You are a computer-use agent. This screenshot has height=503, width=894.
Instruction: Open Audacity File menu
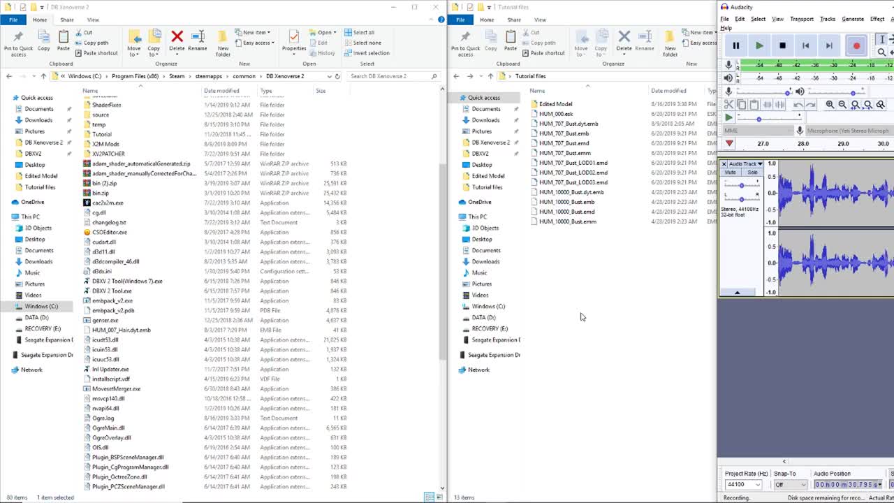tap(725, 19)
